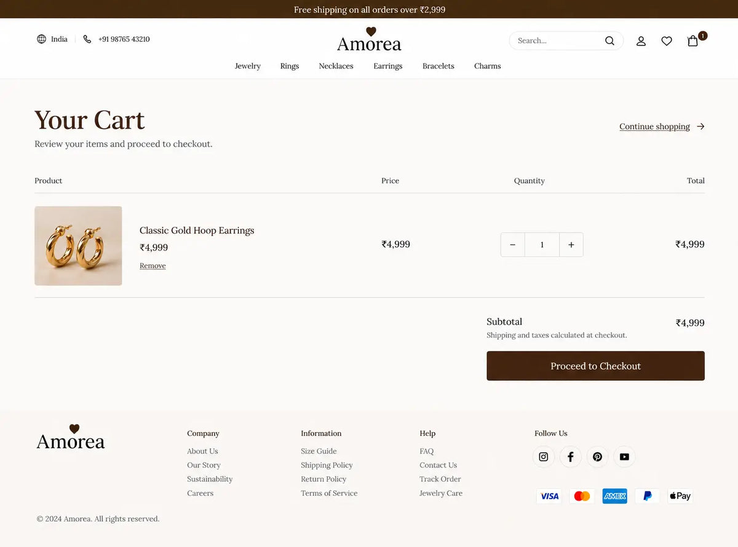
Task: Increase quantity with the plus button
Action: (x=571, y=245)
